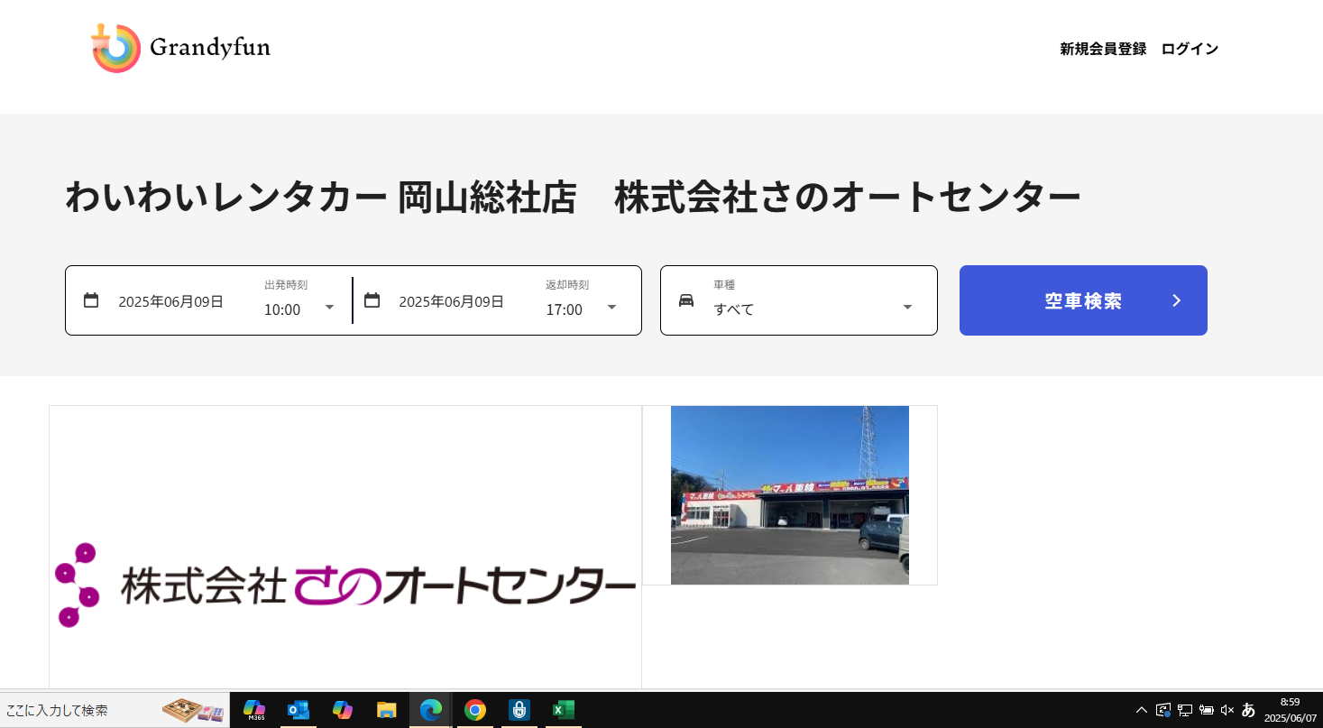The width and height of the screenshot is (1323, 728).
Task: Open the 新規会員登録 registration link
Action: point(1103,49)
